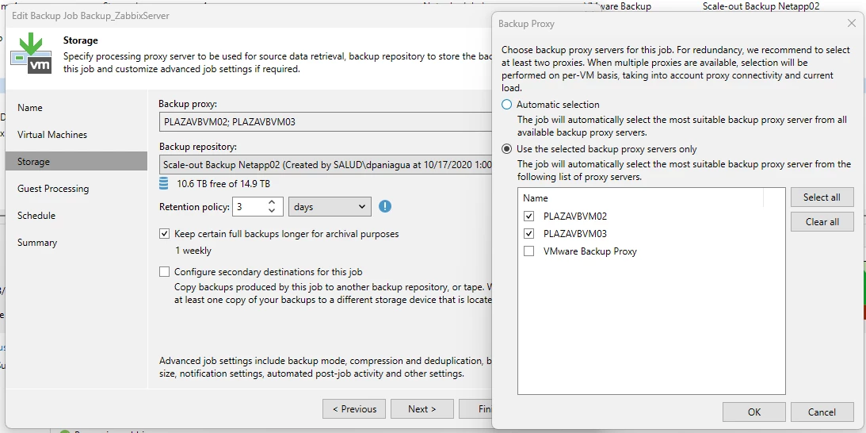Click the blue retention policy info icon
Image resolution: width=866 pixels, height=433 pixels.
[385, 207]
